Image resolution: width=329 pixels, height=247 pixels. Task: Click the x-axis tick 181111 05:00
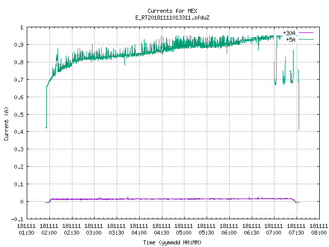(184, 230)
